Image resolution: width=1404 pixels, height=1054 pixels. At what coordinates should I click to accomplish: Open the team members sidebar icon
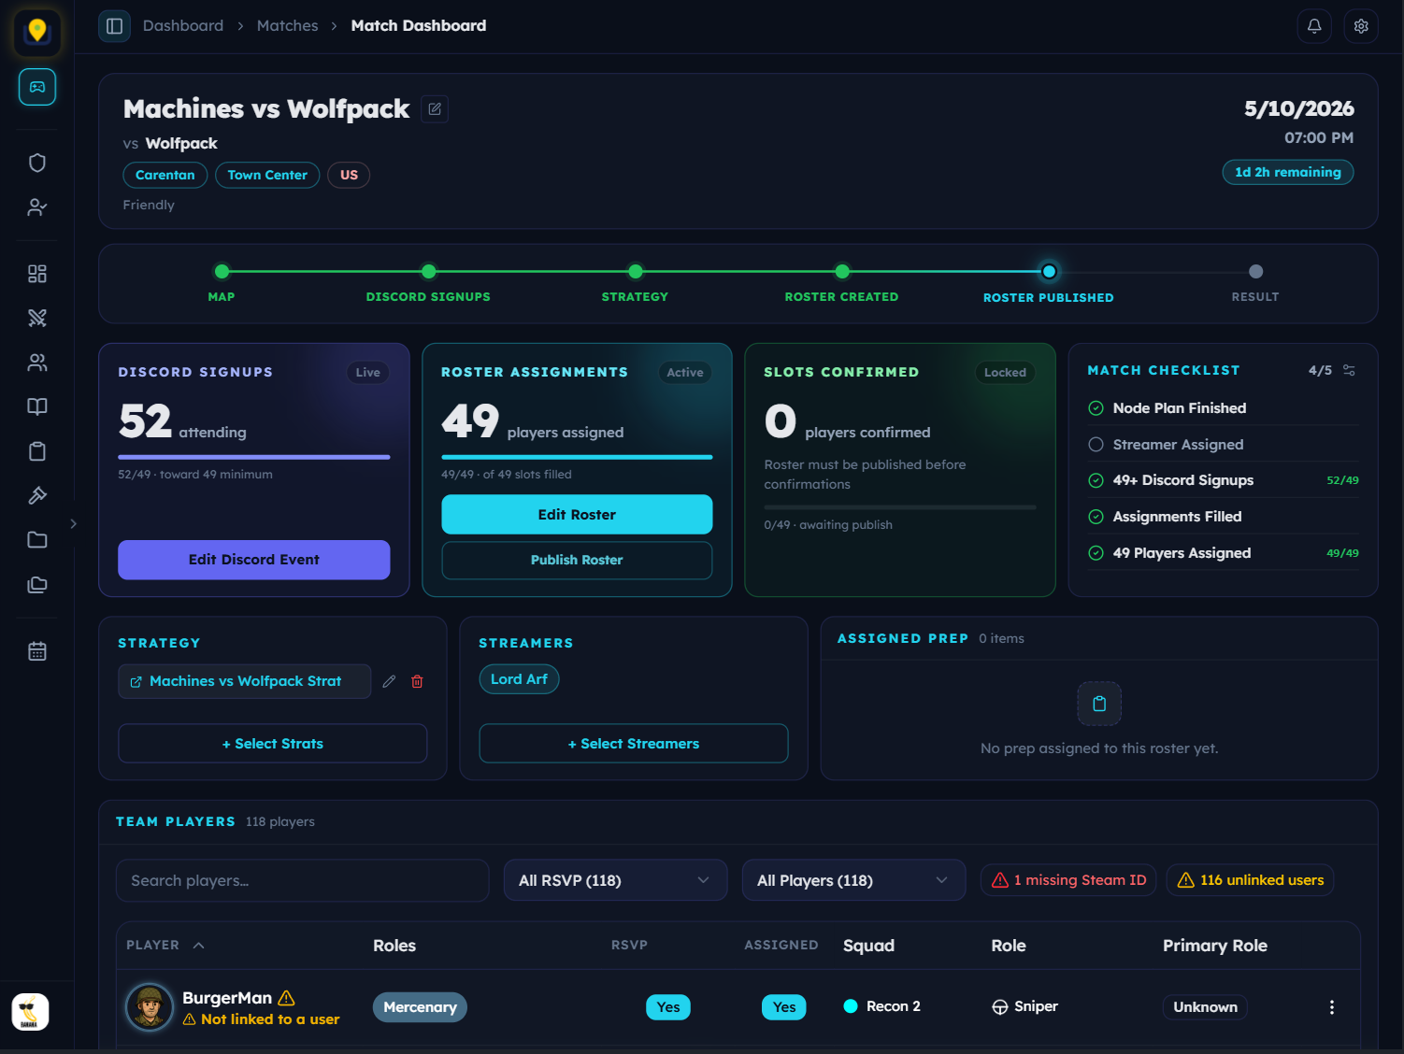(x=37, y=363)
